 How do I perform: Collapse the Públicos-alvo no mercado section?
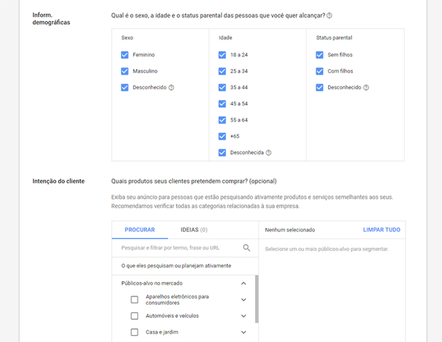pos(243,283)
